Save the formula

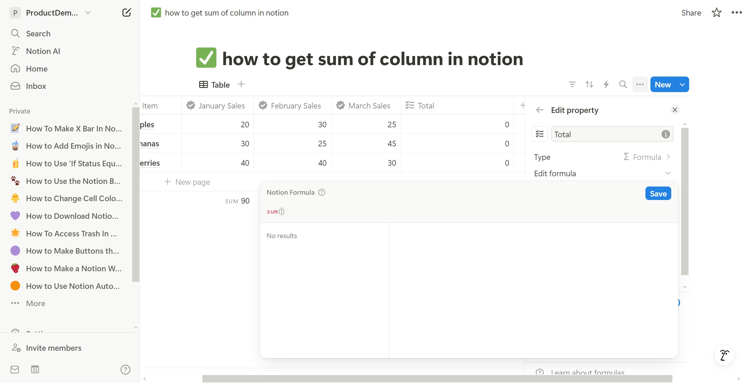click(x=658, y=194)
